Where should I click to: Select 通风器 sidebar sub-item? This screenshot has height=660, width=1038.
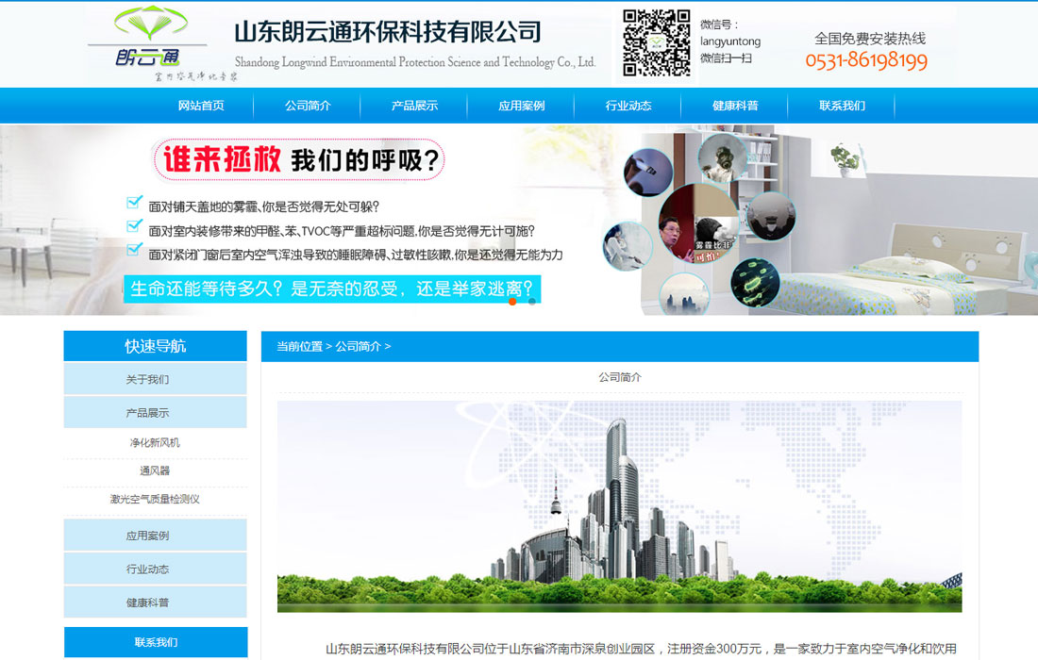click(155, 470)
